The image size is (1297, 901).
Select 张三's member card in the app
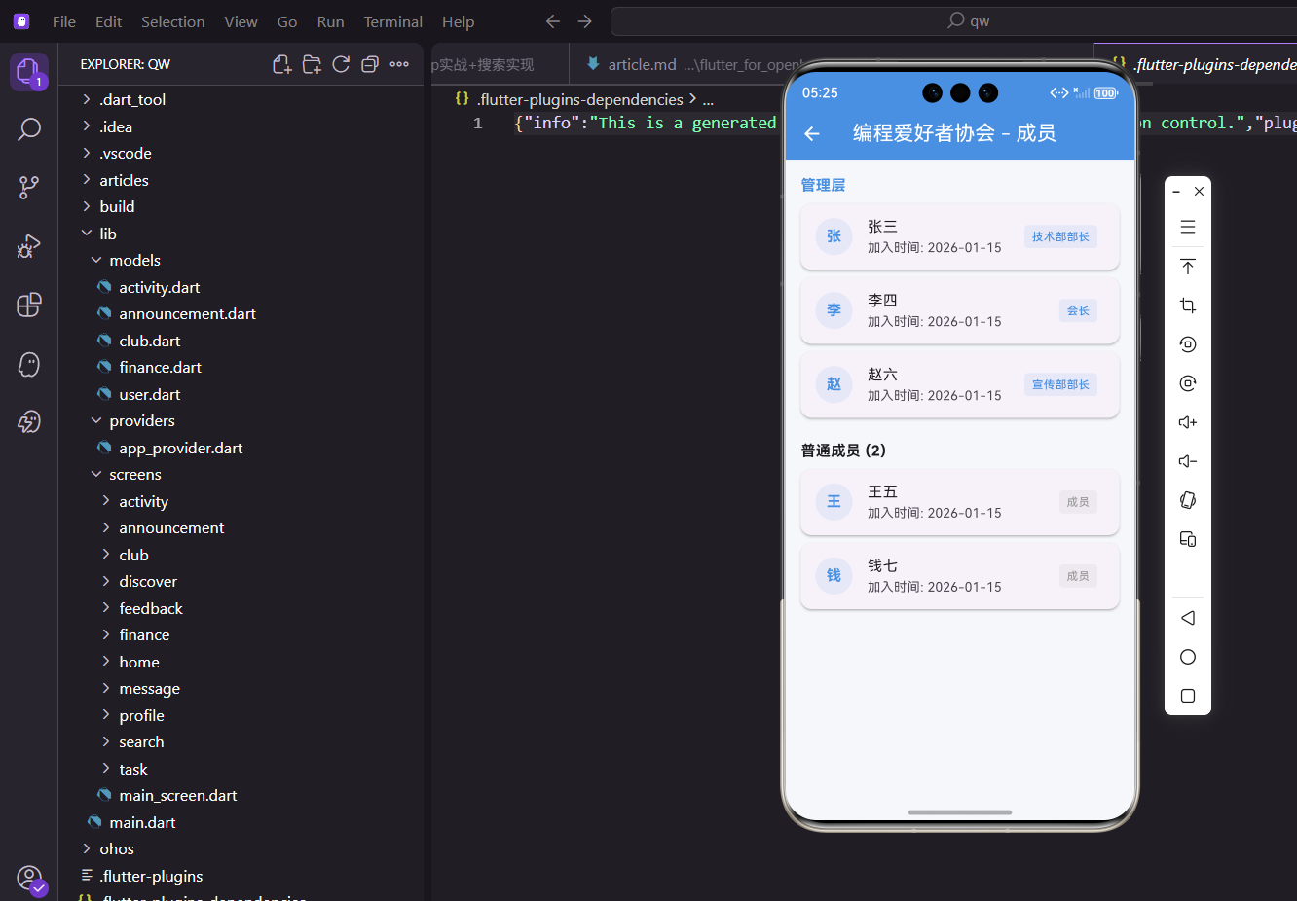[x=959, y=236]
